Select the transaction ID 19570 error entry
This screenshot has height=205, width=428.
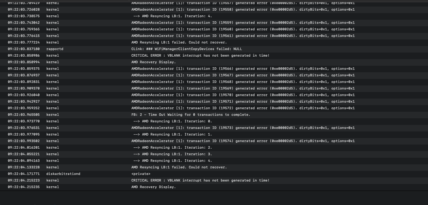point(243,95)
